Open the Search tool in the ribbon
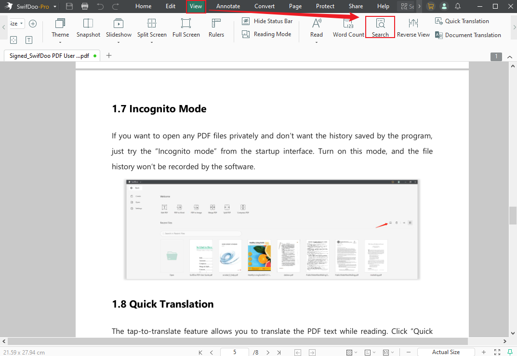 tap(380, 27)
